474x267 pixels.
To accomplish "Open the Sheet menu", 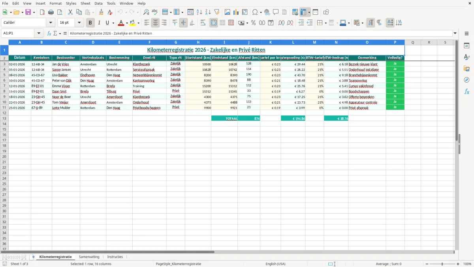I will point(85,3).
